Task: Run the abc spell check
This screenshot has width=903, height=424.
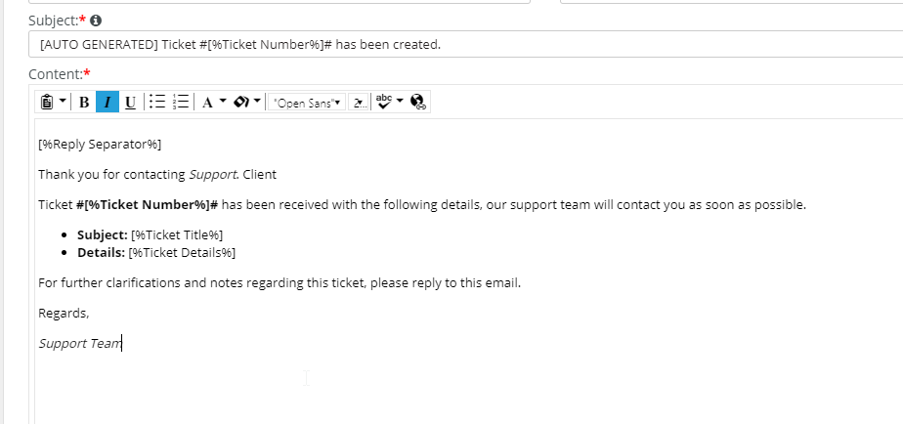Action: click(x=383, y=102)
